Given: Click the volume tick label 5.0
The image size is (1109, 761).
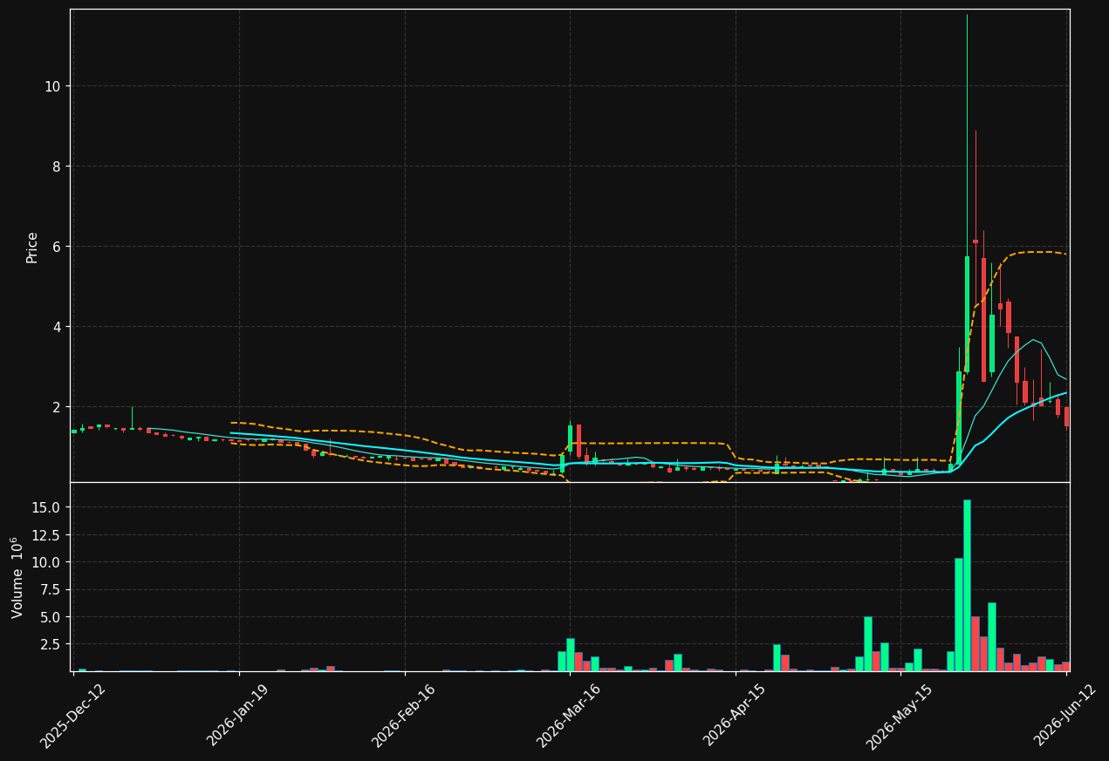Looking at the screenshot, I should (x=51, y=617).
